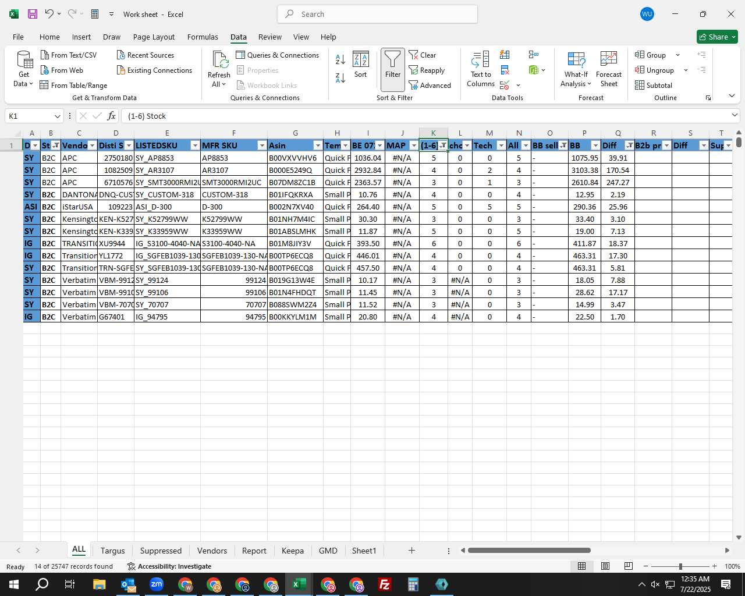Click the Share button
This screenshot has width=745, height=596.
point(717,37)
